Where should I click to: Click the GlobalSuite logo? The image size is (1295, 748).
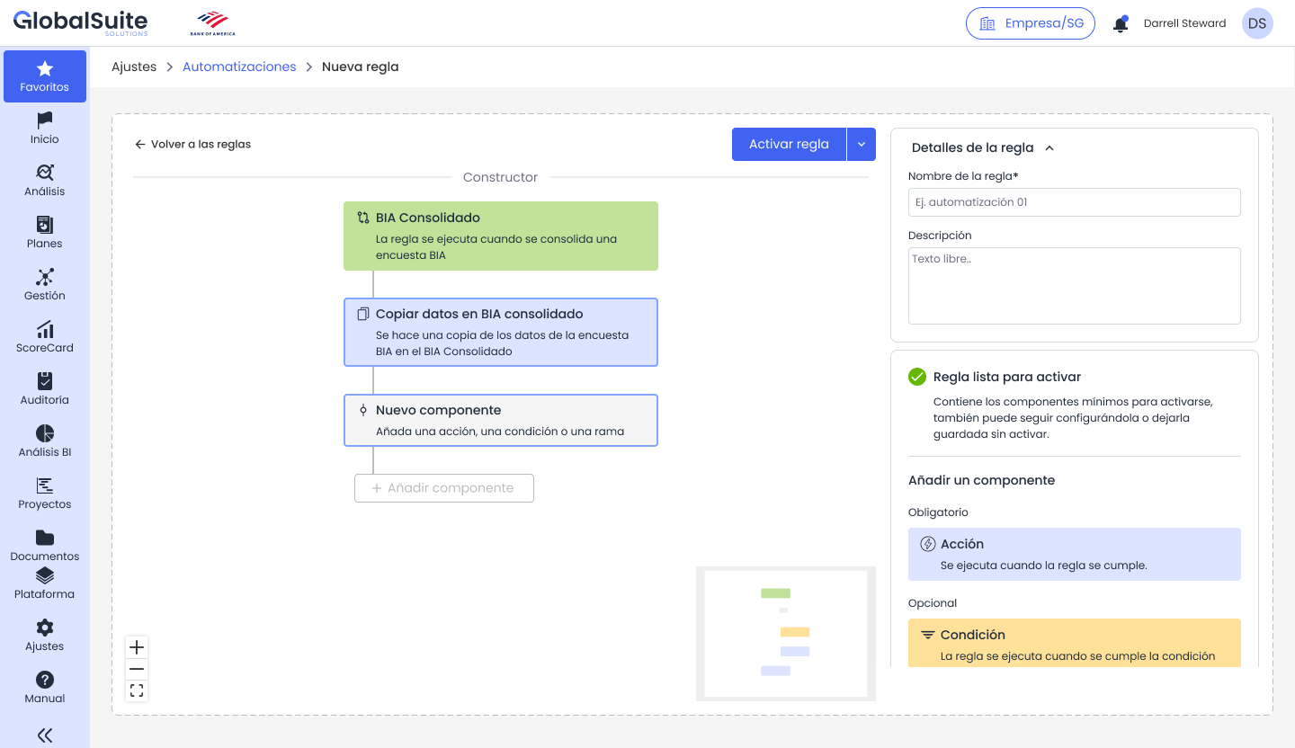81,22
